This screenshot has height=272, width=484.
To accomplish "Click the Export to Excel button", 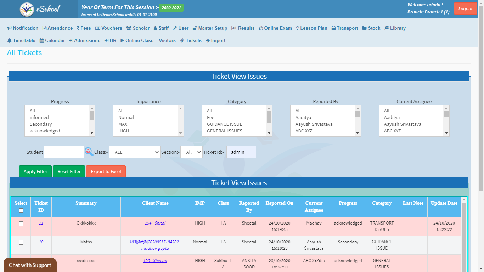I will [x=106, y=172].
